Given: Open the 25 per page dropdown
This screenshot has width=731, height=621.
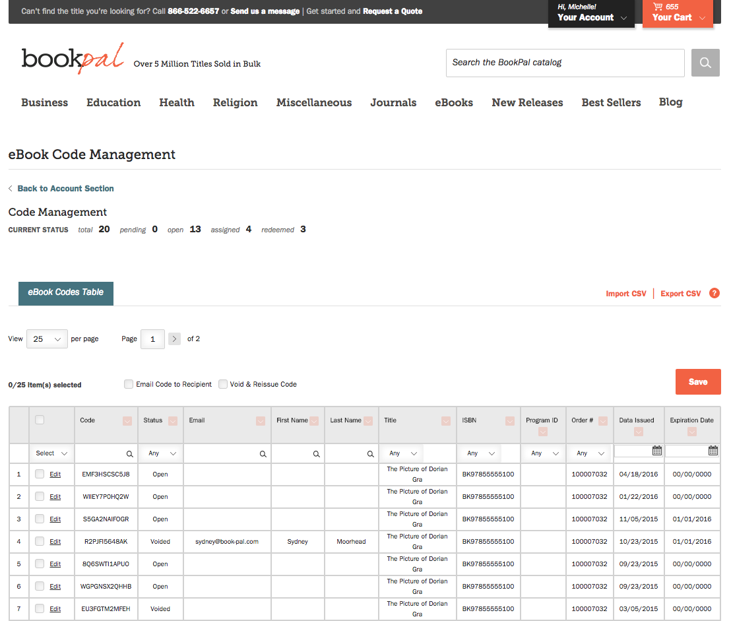Looking at the screenshot, I should (47, 339).
